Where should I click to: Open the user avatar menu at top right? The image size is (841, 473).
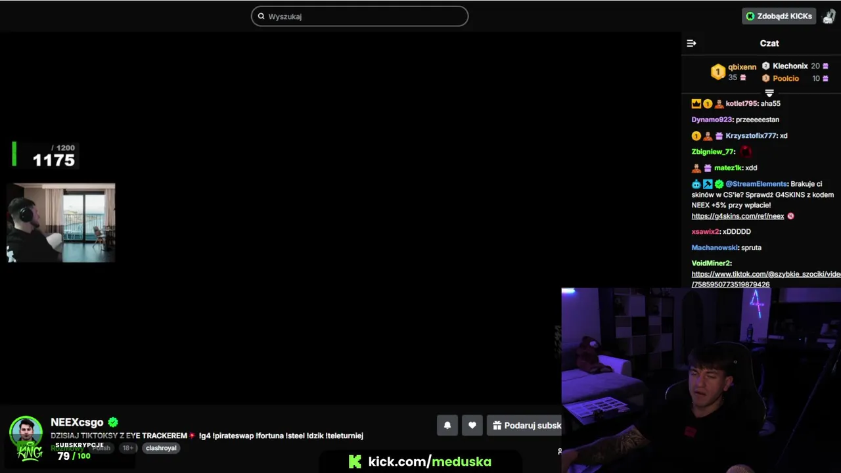(829, 16)
